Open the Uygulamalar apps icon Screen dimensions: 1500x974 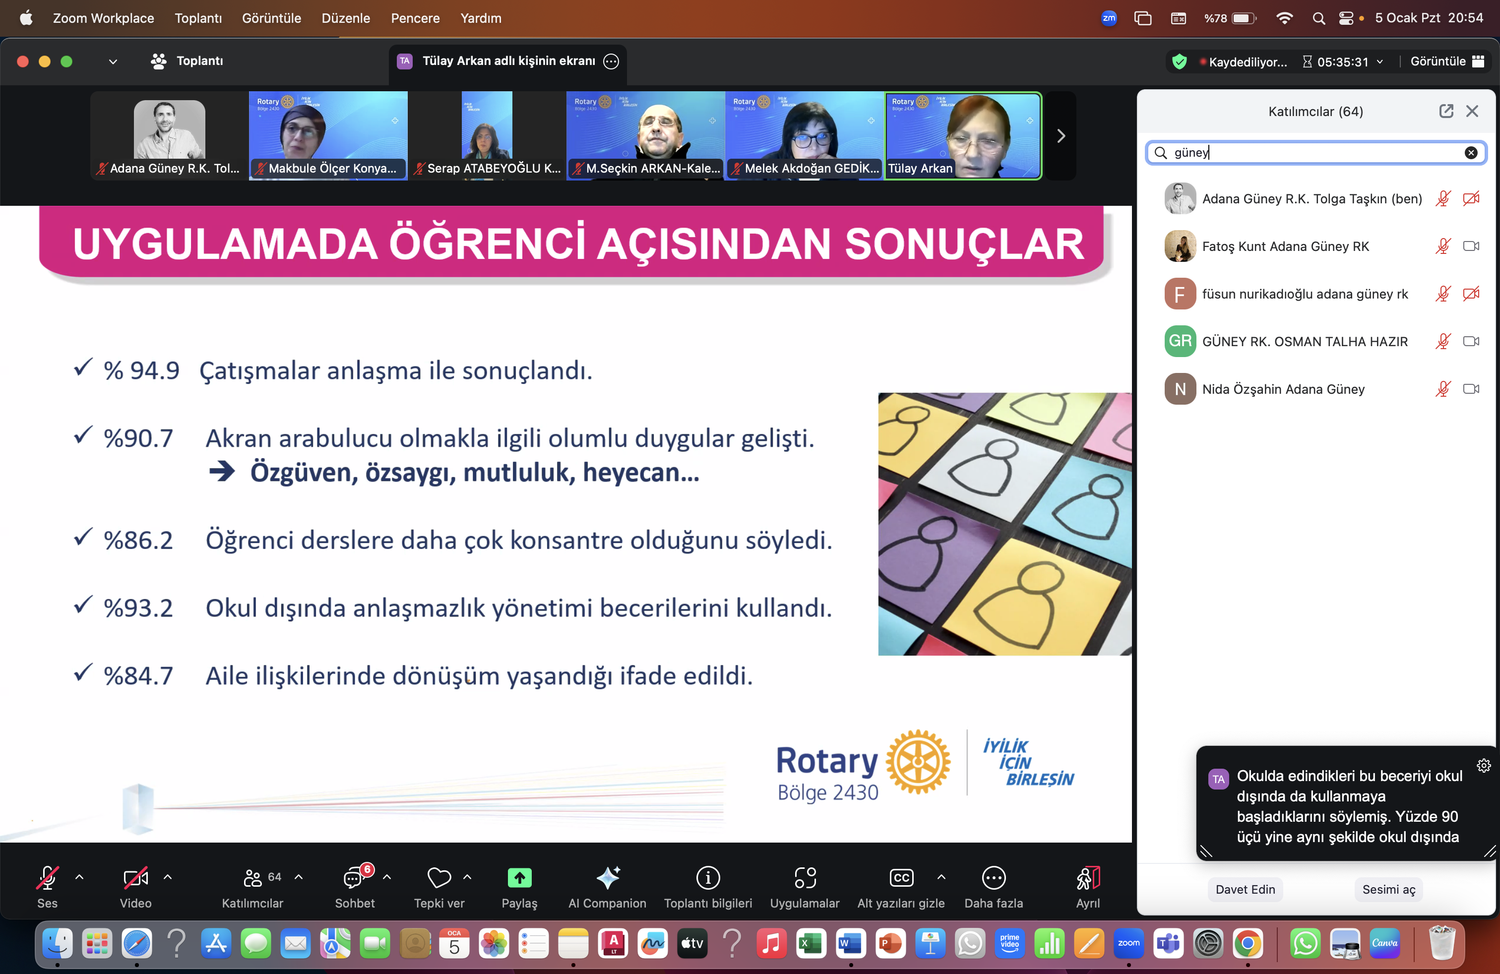(x=805, y=878)
